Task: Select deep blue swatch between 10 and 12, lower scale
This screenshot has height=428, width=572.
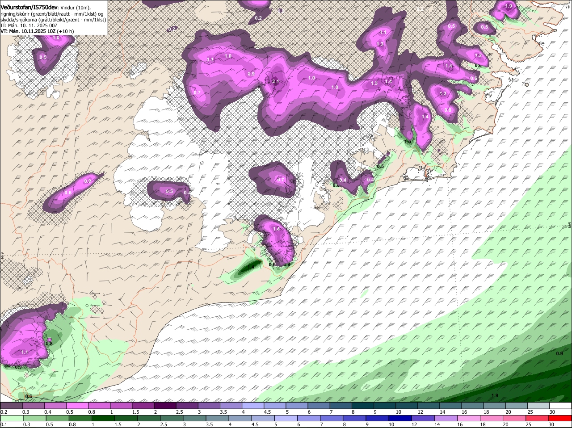Action: pyautogui.click(x=401, y=418)
